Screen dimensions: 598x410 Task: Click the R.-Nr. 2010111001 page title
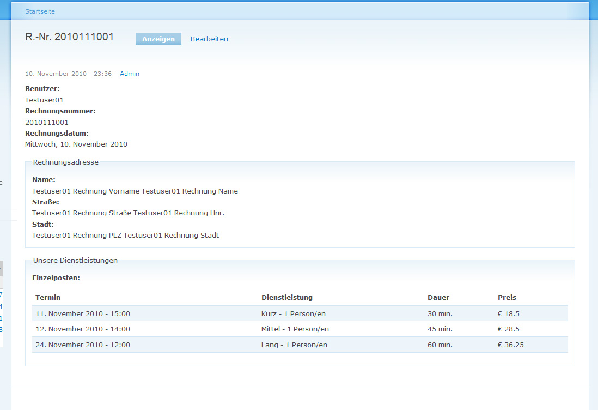(x=70, y=37)
